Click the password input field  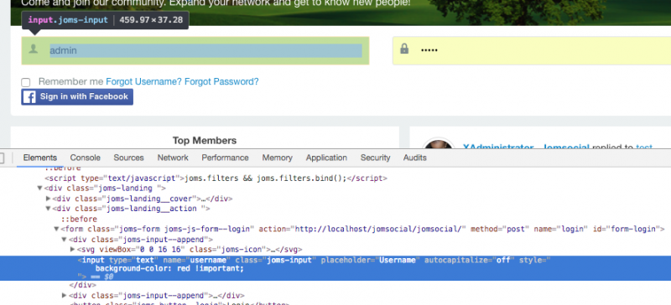coord(532,50)
